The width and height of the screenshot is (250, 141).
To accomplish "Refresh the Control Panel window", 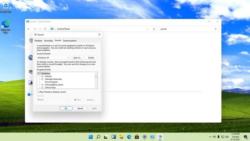I will point(154,29).
